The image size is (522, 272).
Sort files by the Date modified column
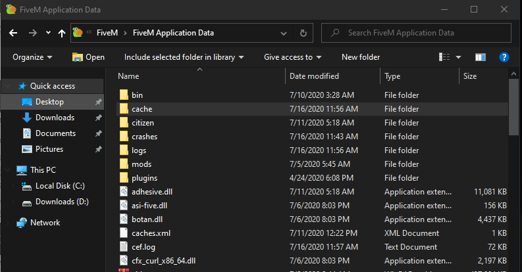[314, 76]
